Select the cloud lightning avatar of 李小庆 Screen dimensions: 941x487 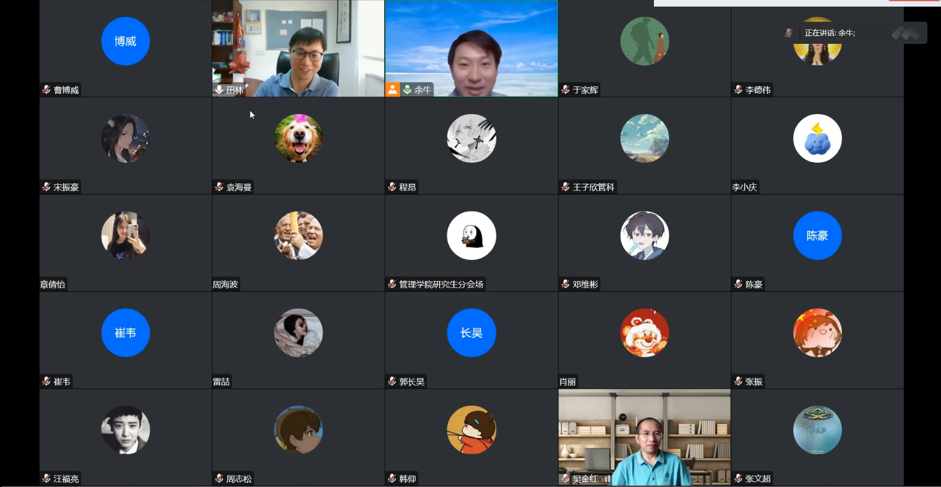[817, 138]
